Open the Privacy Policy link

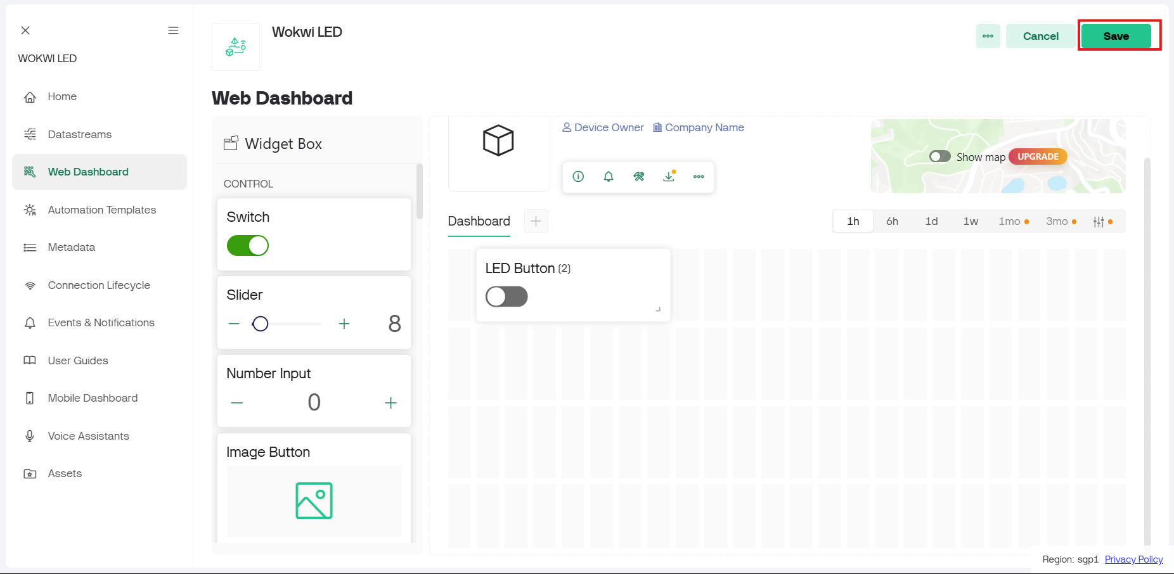tap(1133, 559)
